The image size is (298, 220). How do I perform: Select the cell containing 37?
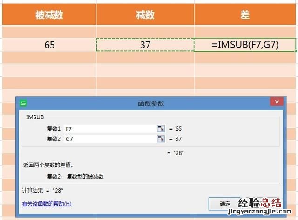tap(145, 45)
